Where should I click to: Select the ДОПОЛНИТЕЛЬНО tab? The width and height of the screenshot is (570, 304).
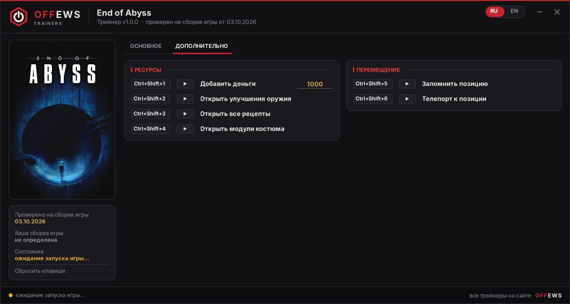(202, 46)
